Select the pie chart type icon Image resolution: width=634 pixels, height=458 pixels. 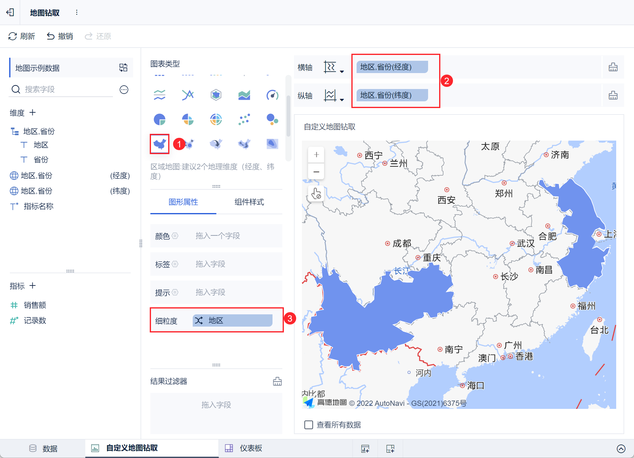(160, 119)
